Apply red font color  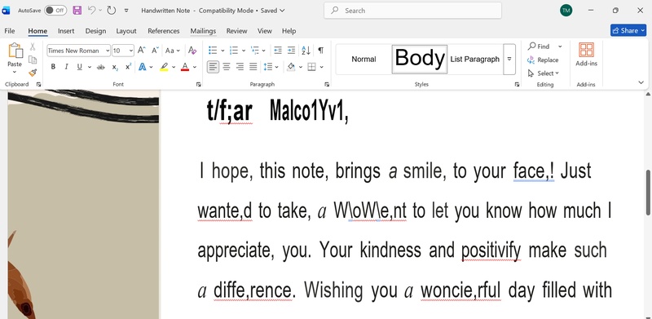pos(185,67)
